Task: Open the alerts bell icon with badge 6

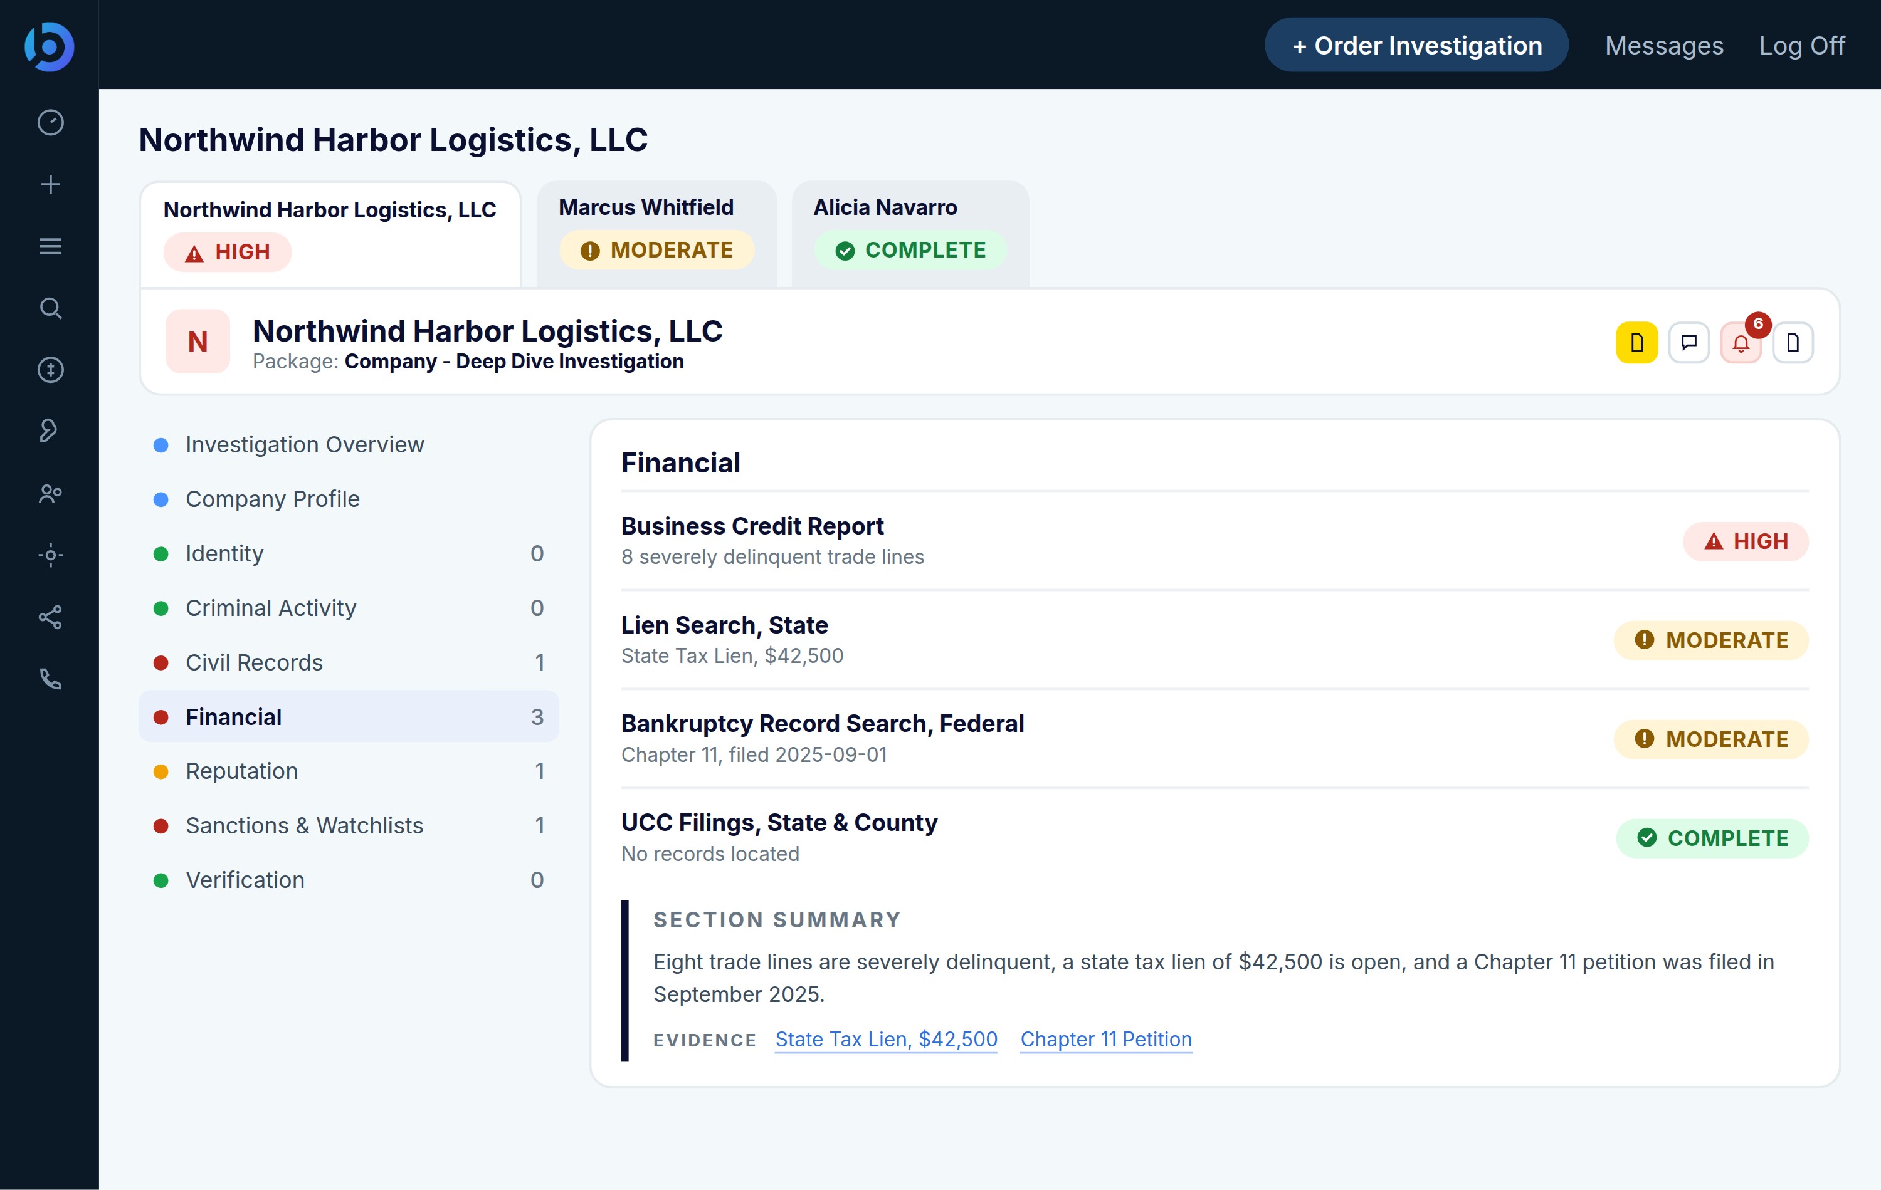Action: [1741, 342]
